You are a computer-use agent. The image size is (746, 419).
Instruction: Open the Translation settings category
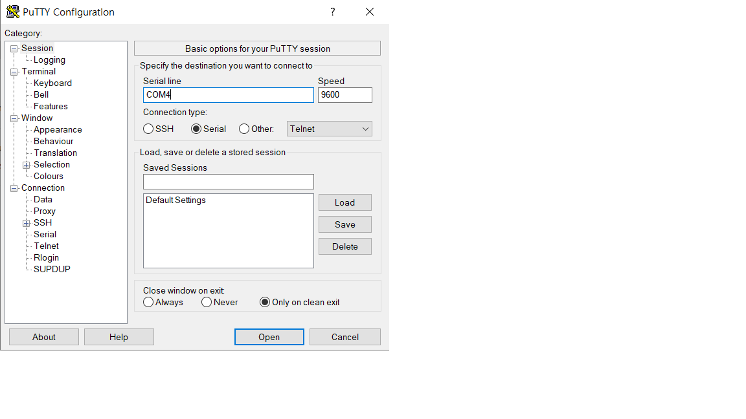click(x=55, y=153)
